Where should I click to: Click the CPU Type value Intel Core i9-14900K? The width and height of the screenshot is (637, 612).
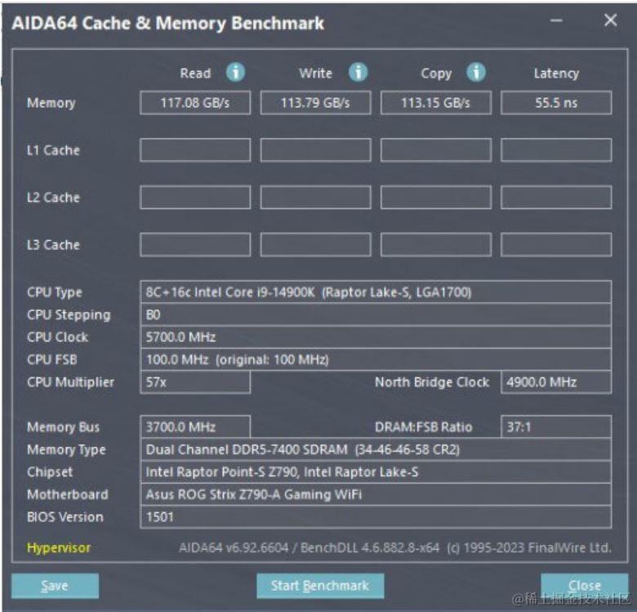(376, 293)
